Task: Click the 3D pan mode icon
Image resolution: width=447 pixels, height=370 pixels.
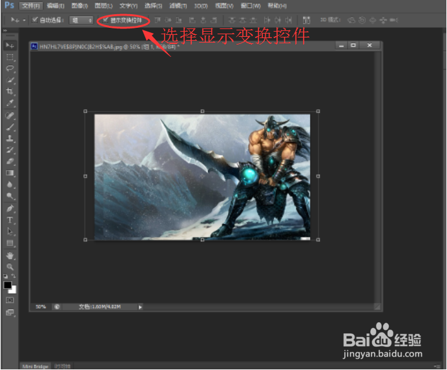Action: pyautogui.click(x=373, y=20)
